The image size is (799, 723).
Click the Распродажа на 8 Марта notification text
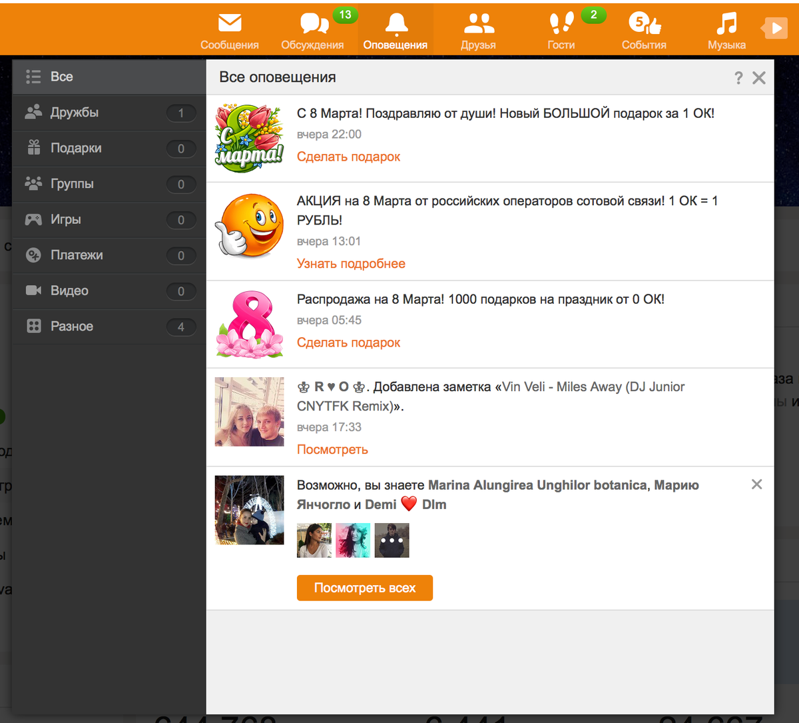pos(481,299)
